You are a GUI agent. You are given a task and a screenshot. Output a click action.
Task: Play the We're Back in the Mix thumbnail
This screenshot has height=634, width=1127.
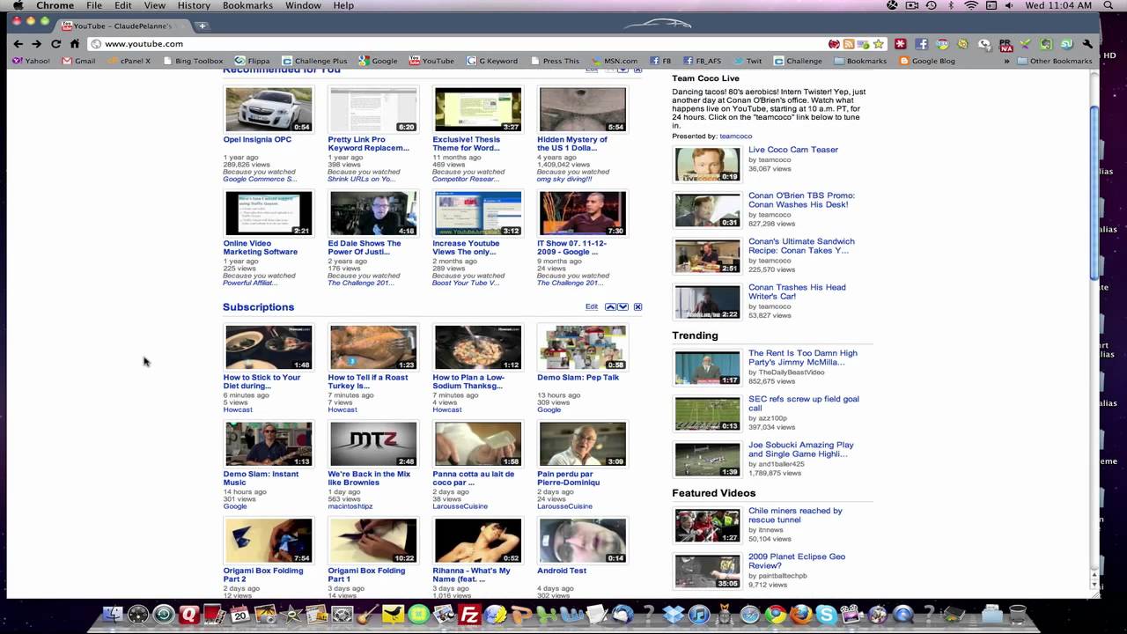coord(373,444)
